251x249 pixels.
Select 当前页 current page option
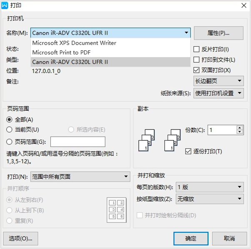pos(9,129)
